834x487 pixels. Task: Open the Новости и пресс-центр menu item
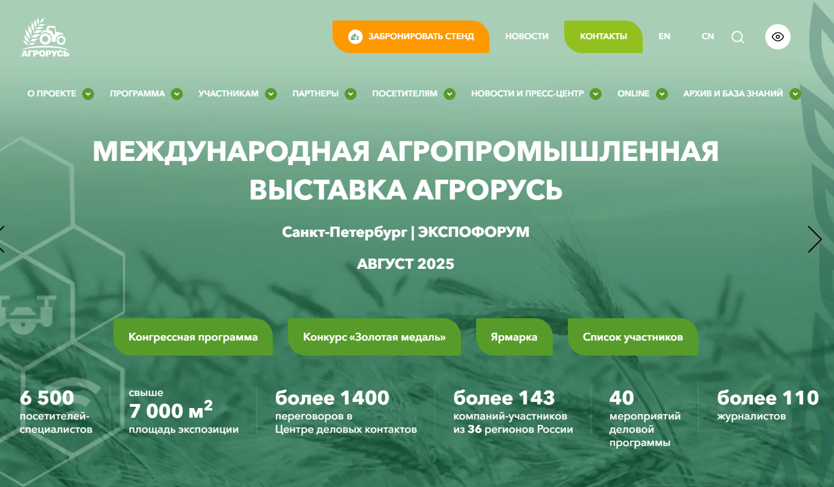527,94
